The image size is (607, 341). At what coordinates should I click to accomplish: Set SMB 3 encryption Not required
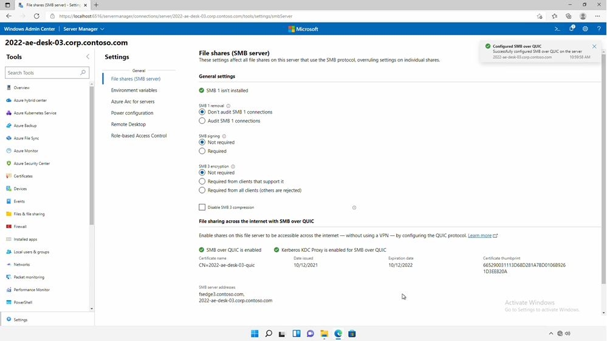[202, 173]
